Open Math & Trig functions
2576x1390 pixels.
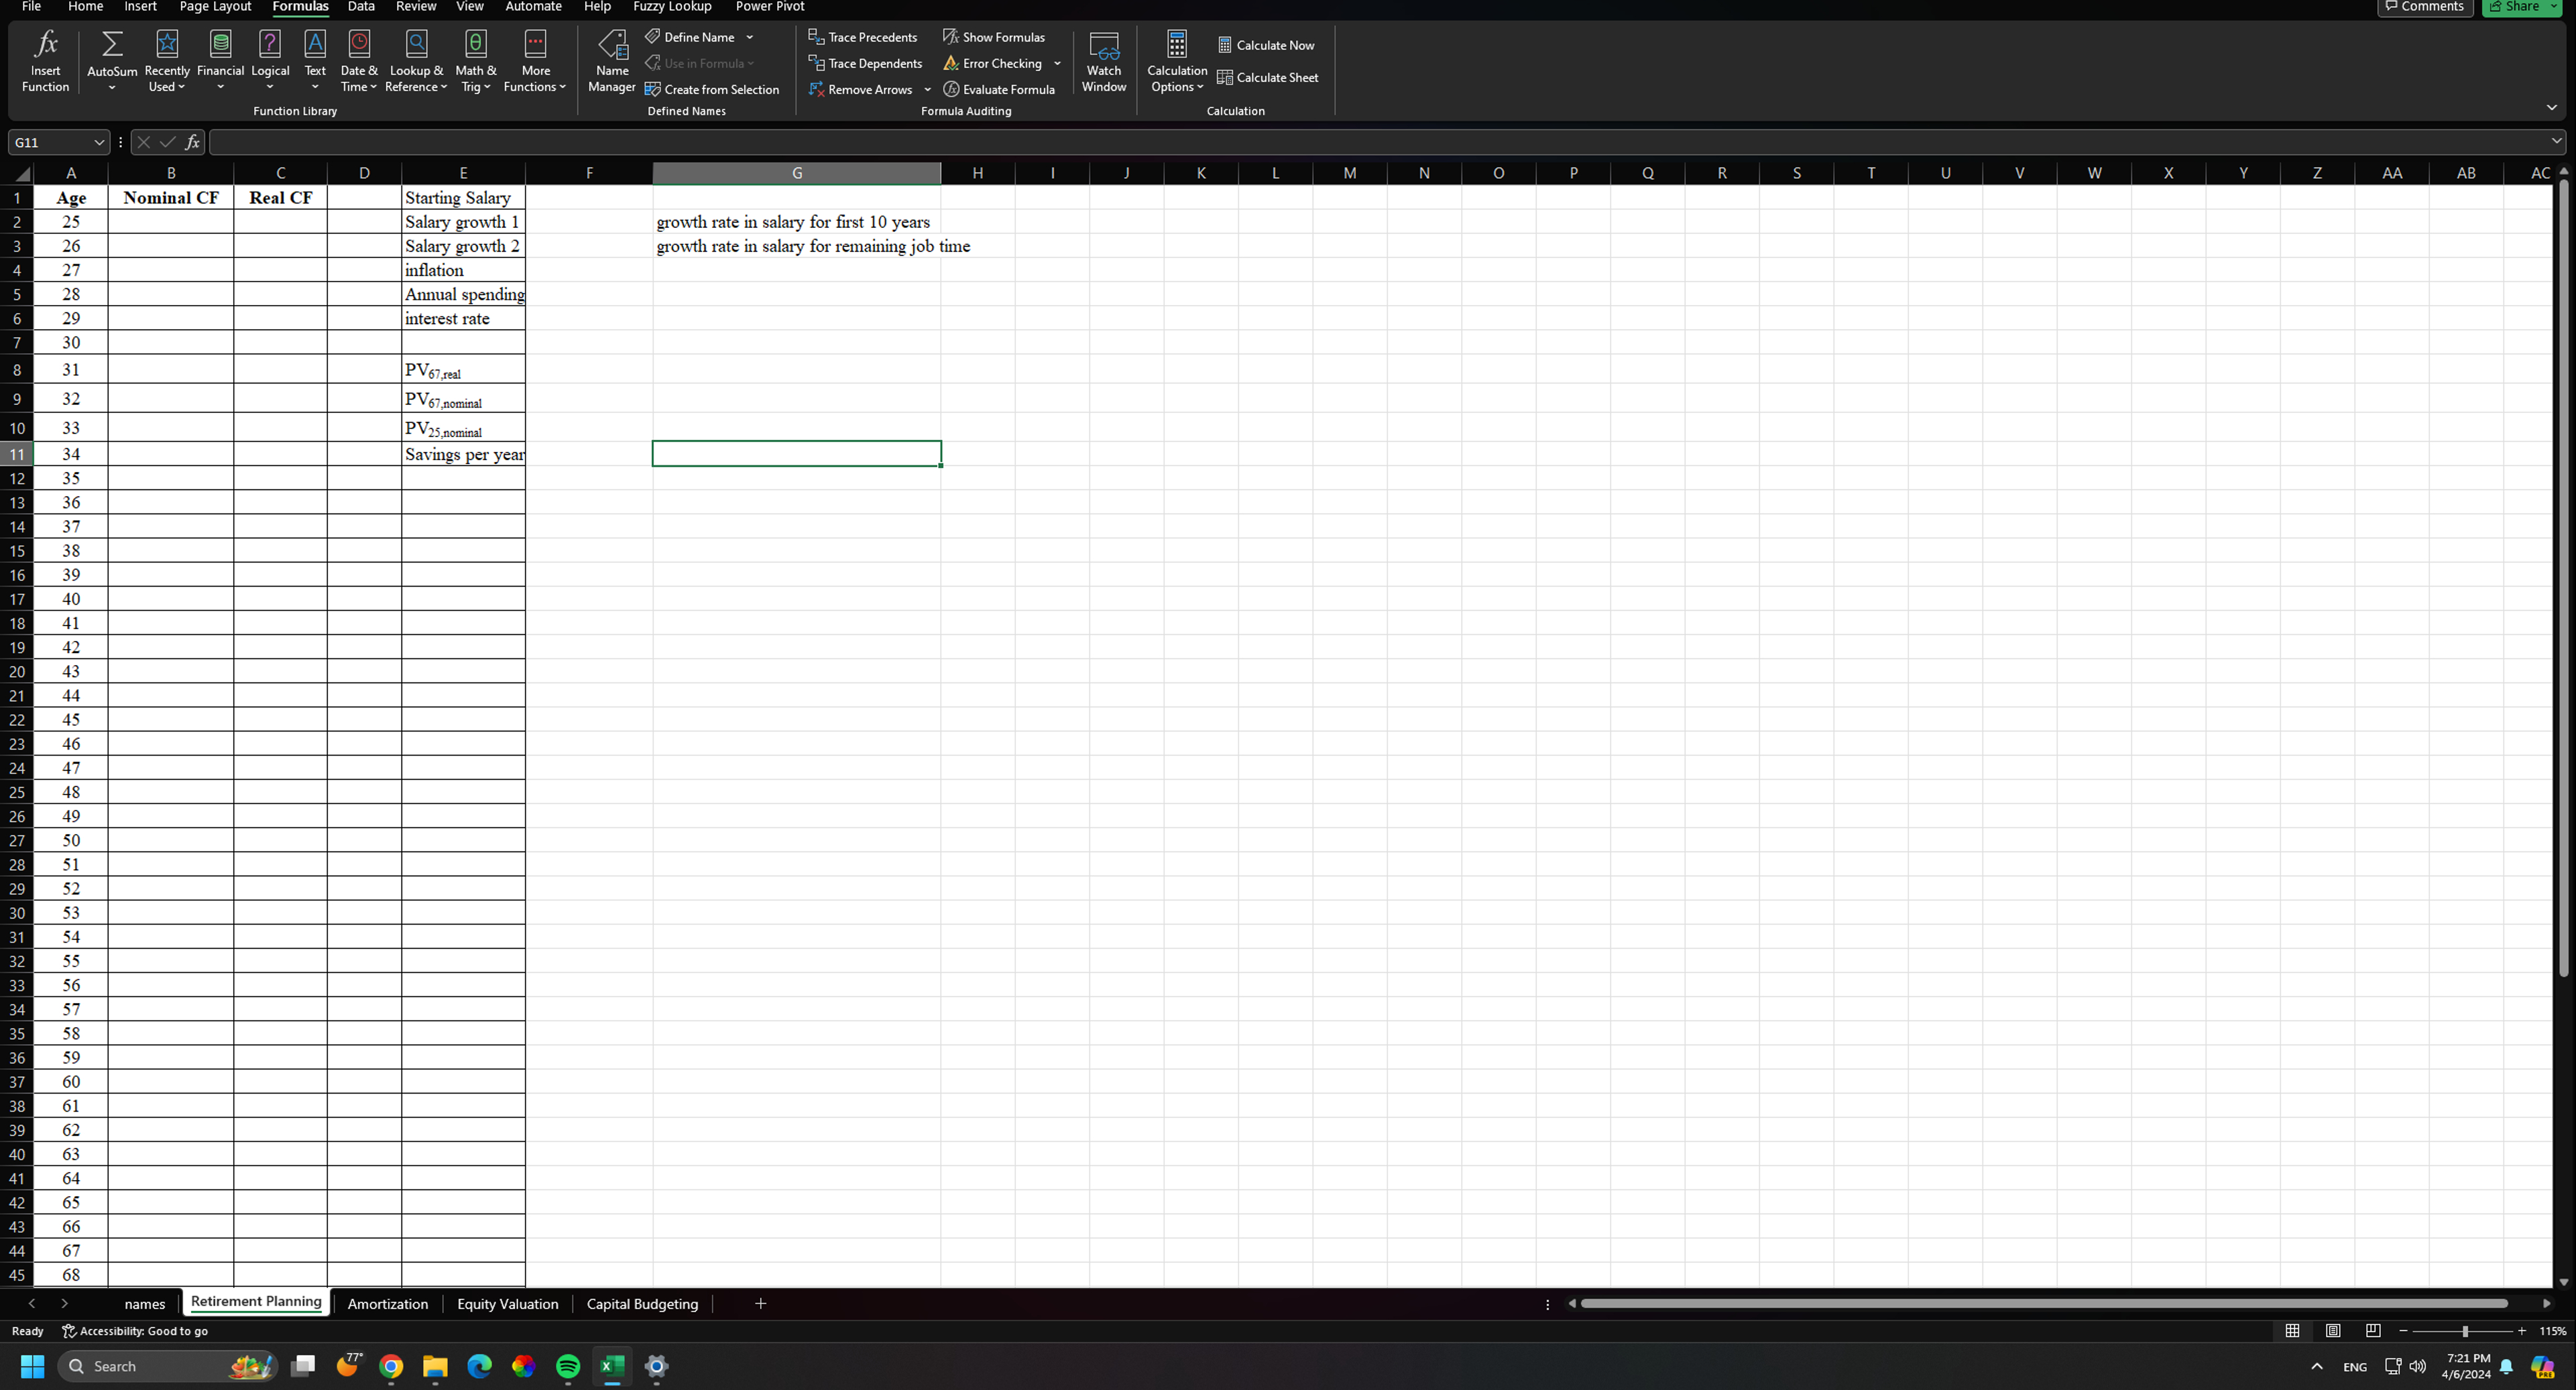pos(476,61)
